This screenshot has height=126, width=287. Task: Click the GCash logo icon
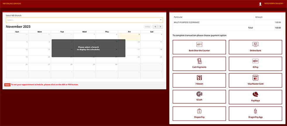click(199, 94)
